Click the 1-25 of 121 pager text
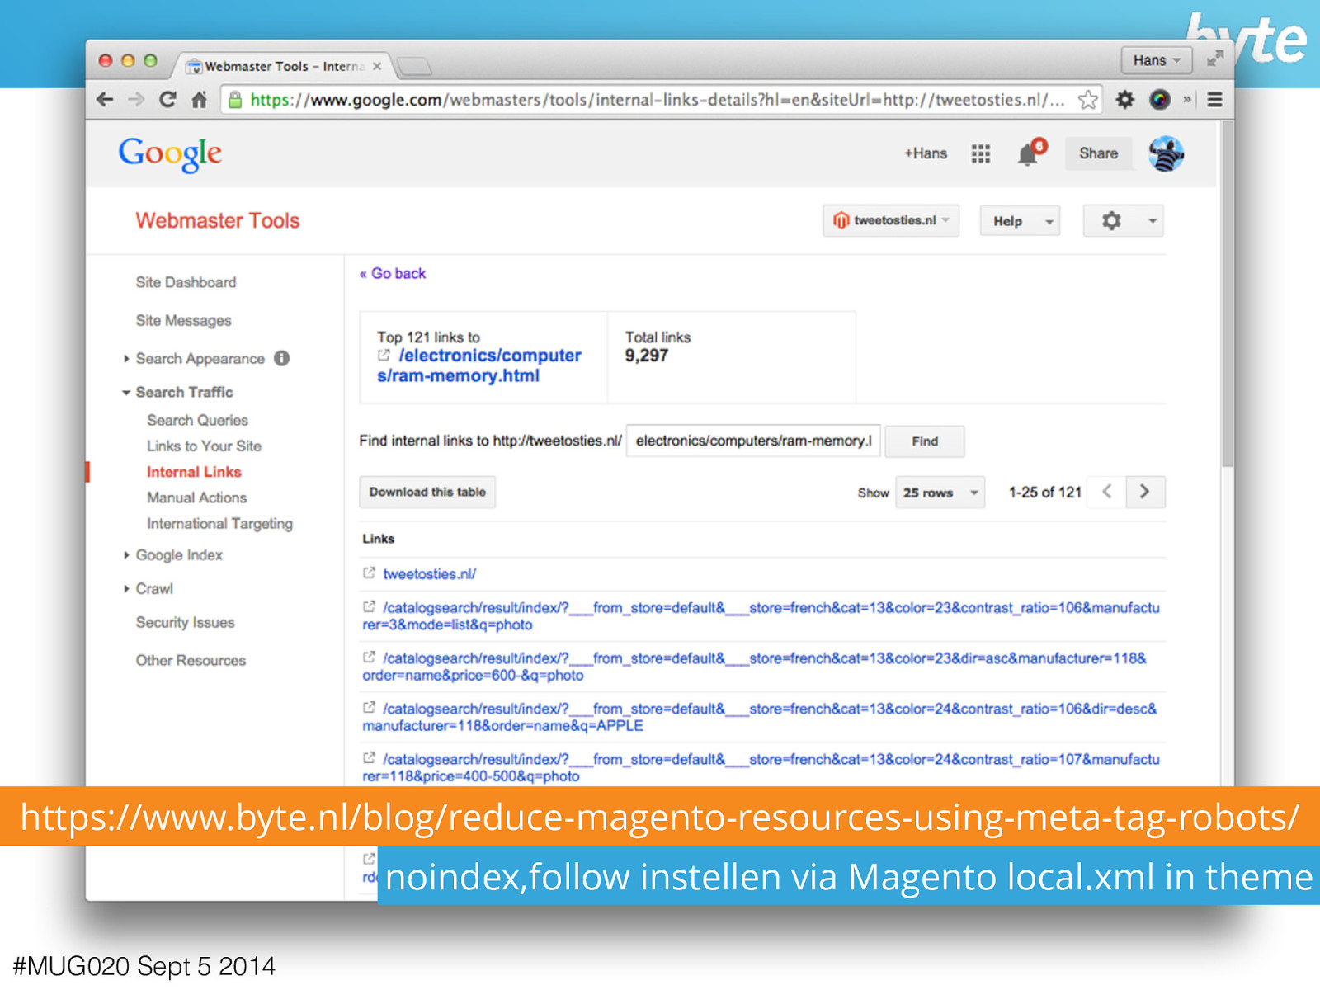 point(1044,493)
